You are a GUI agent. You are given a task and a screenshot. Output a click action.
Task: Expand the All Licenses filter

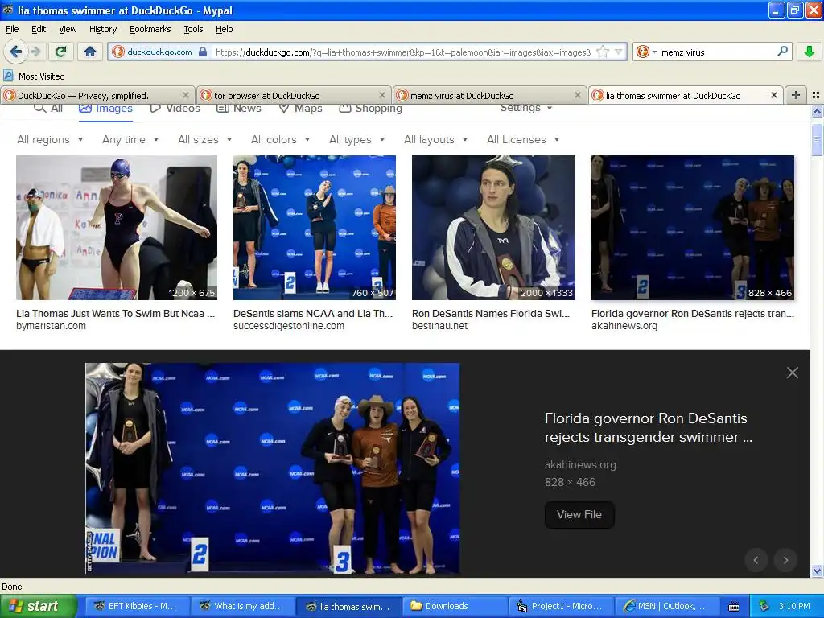point(523,139)
